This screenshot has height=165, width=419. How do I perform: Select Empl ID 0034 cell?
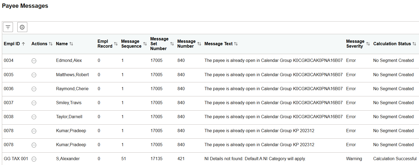tap(9, 61)
